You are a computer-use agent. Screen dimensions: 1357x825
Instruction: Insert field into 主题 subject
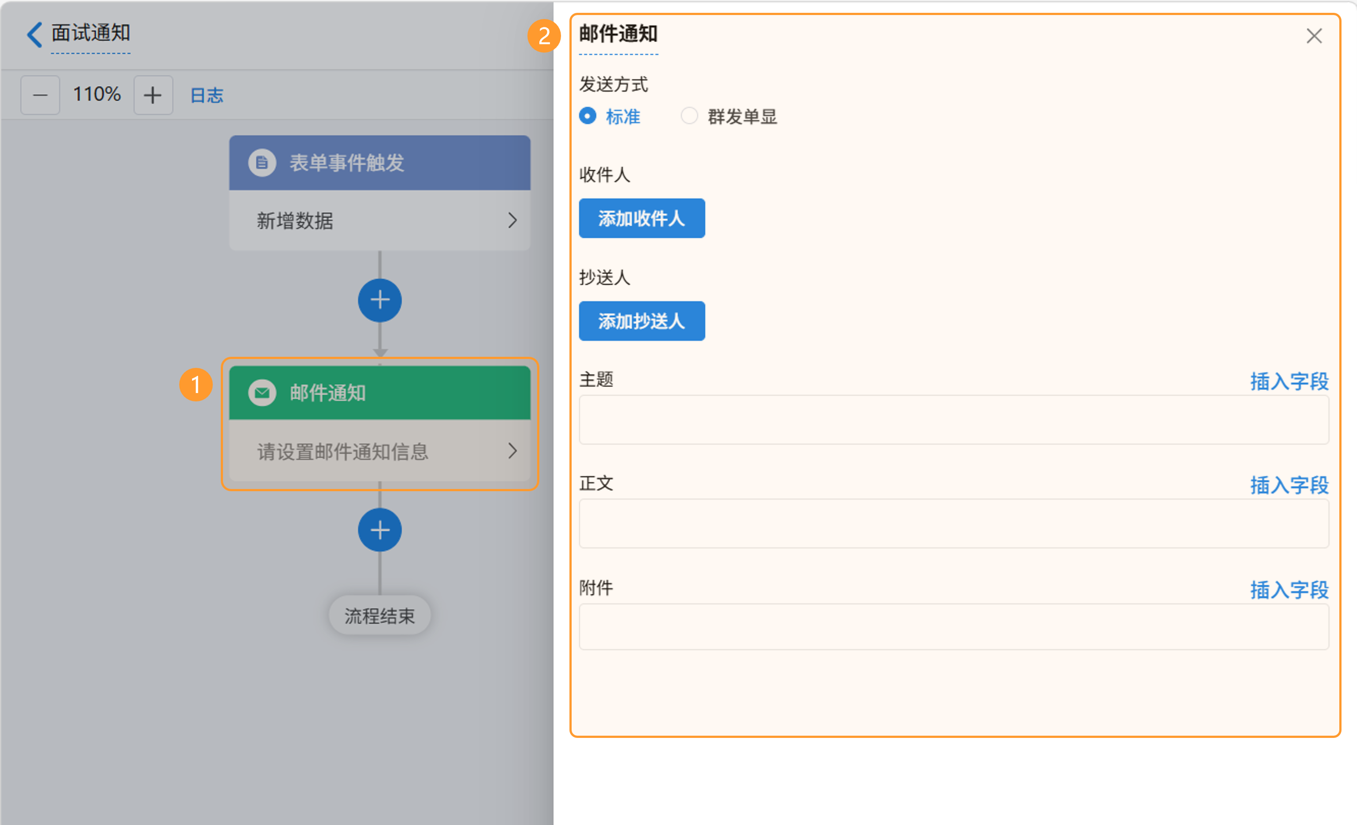(x=1289, y=381)
